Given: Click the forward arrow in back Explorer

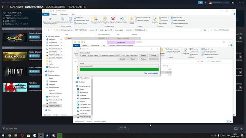Looking at the screenshot, I should [x=48, y=30].
